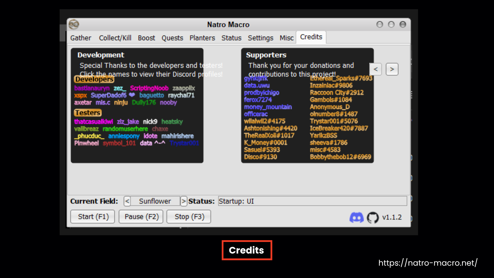The width and height of the screenshot is (494, 278).
Task: Open mahirishere tester profile
Action: (x=178, y=136)
